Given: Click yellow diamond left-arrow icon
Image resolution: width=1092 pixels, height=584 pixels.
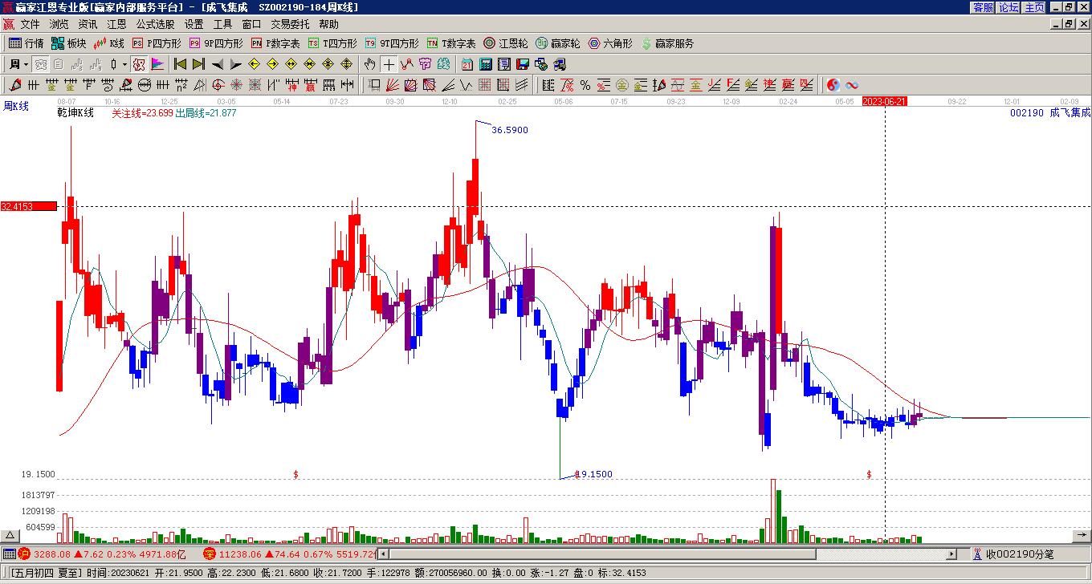Looking at the screenshot, I should tap(255, 64).
